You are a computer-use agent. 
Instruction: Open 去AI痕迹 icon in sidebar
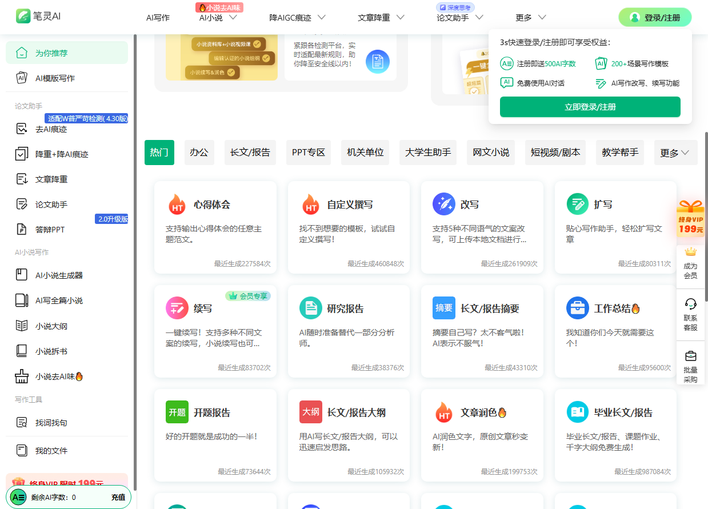point(22,129)
